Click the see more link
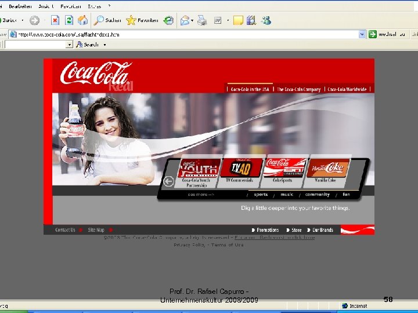 pos(201,195)
